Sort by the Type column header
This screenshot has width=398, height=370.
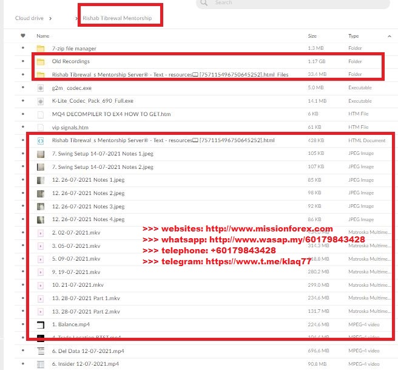pos(353,36)
